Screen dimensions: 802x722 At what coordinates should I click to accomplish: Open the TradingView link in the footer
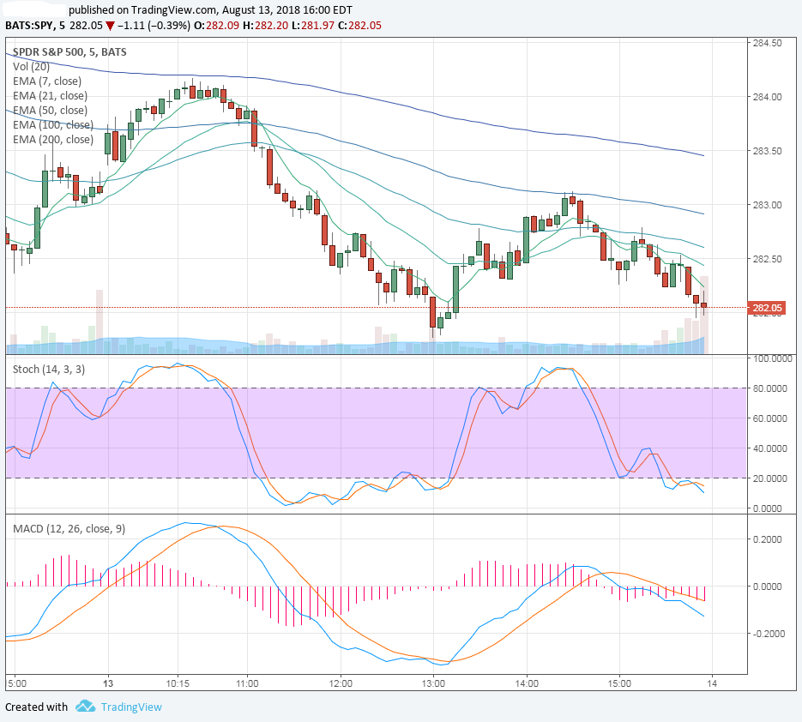click(131, 707)
